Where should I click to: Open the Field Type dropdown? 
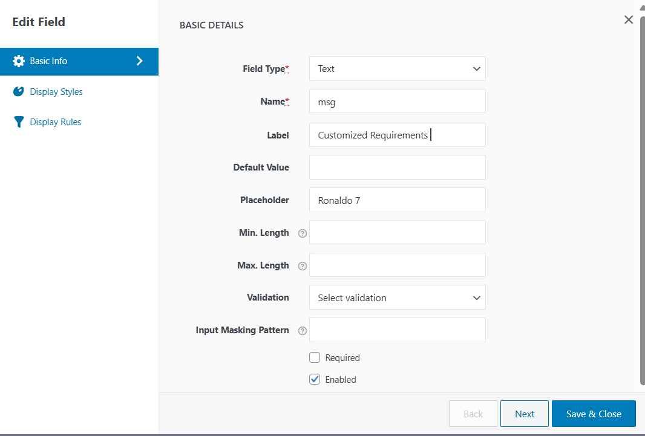tap(397, 68)
